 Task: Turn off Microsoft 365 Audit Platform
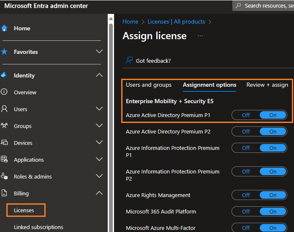(x=245, y=212)
